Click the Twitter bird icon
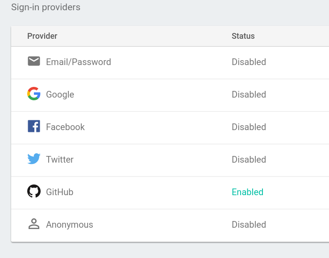The height and width of the screenshot is (258, 329). pos(34,159)
